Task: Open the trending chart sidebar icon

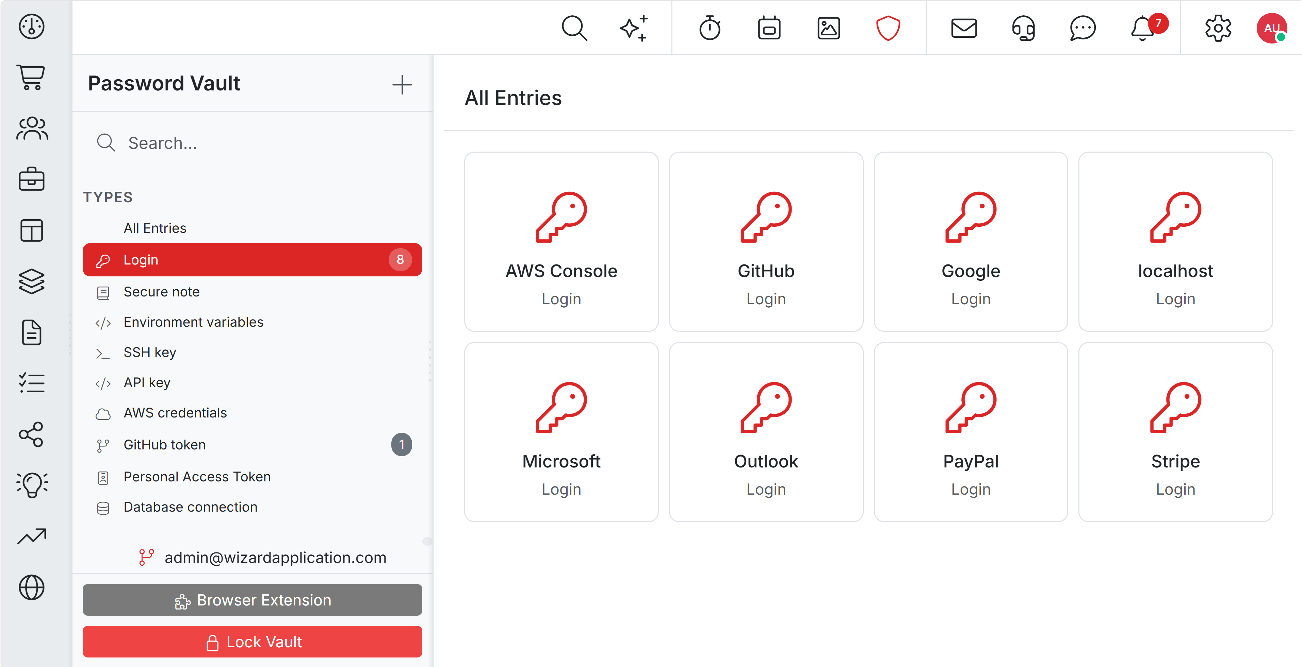Action: (31, 536)
